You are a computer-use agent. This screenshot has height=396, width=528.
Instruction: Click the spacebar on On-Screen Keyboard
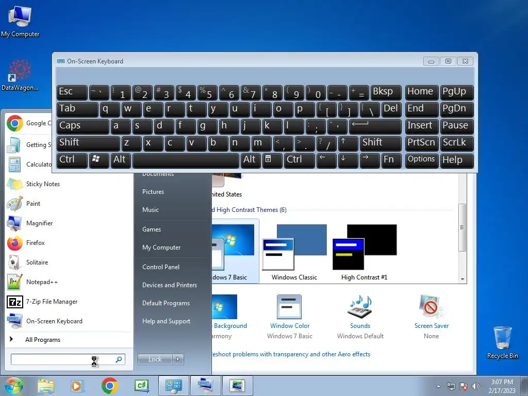(x=186, y=160)
